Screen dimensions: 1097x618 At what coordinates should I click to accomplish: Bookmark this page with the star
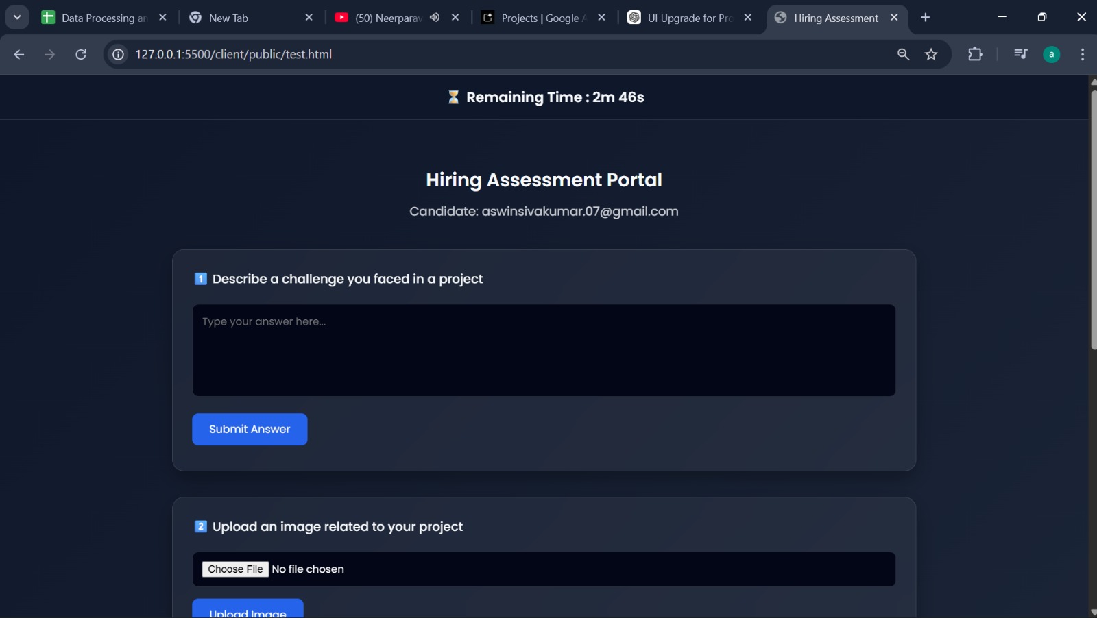(x=931, y=54)
